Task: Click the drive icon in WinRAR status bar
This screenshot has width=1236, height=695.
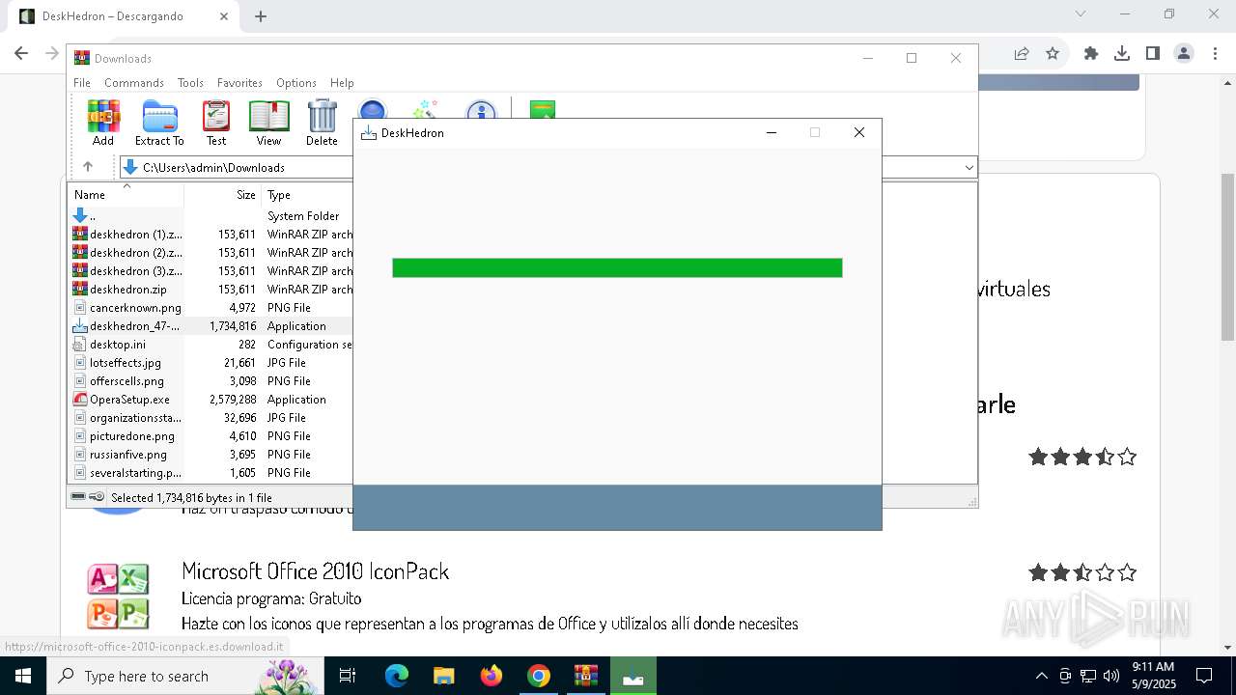Action: 78,497
